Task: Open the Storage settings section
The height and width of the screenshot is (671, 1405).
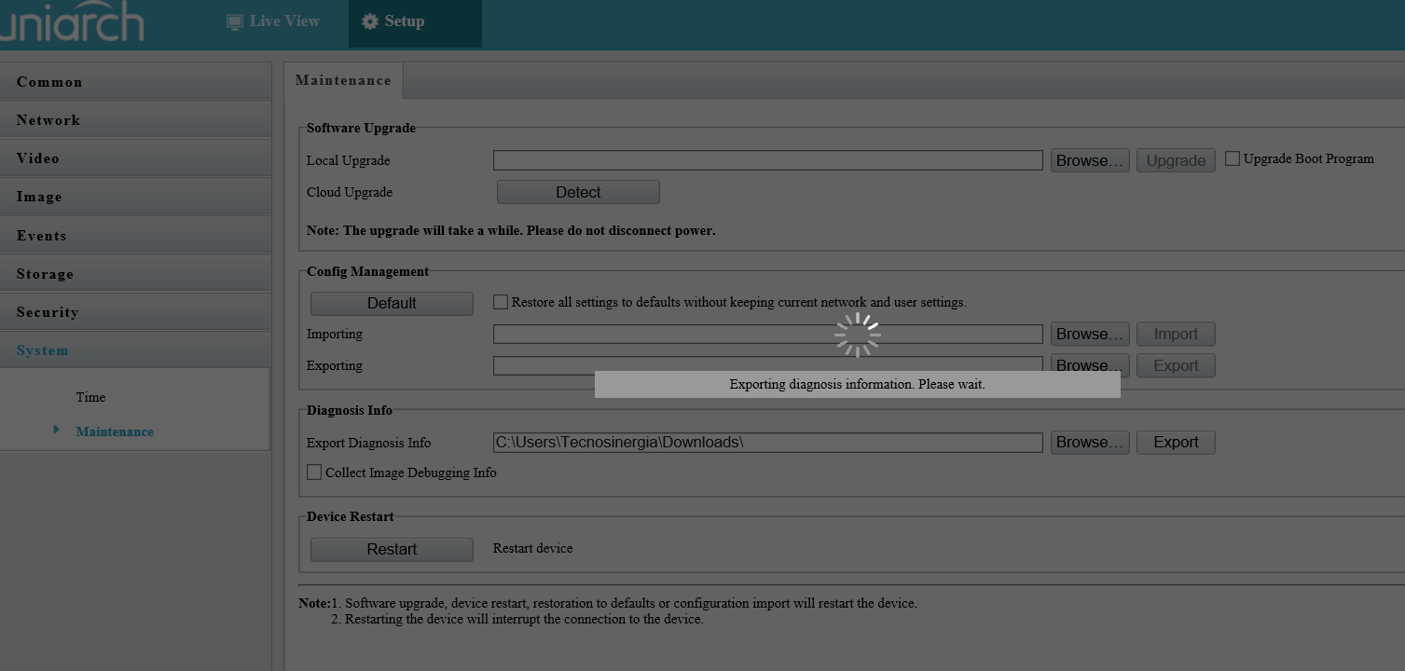Action: pos(44,273)
